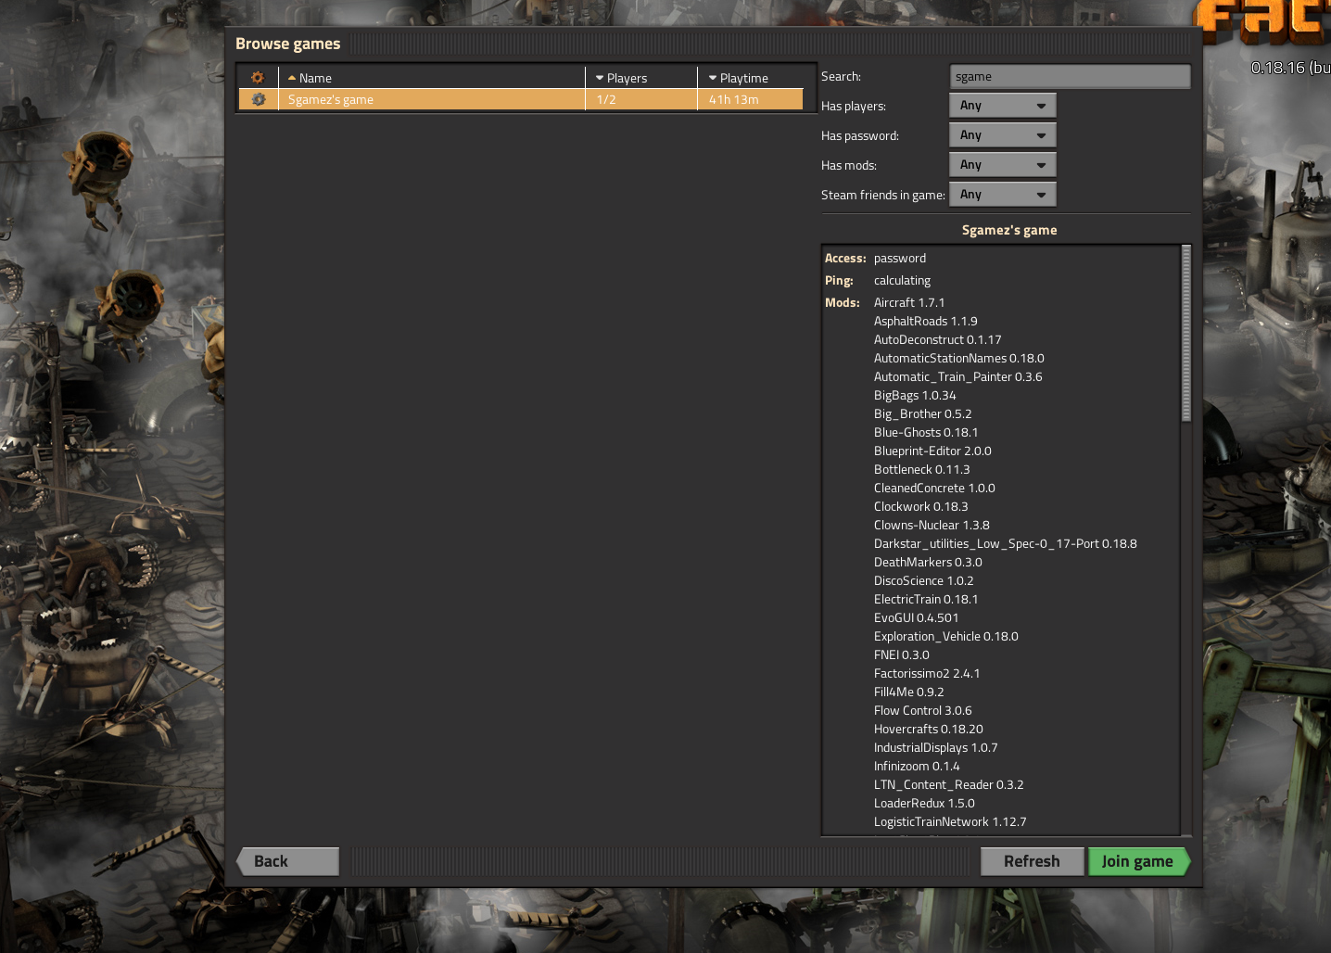Go Back to previous menu
The width and height of the screenshot is (1331, 953).
(288, 861)
